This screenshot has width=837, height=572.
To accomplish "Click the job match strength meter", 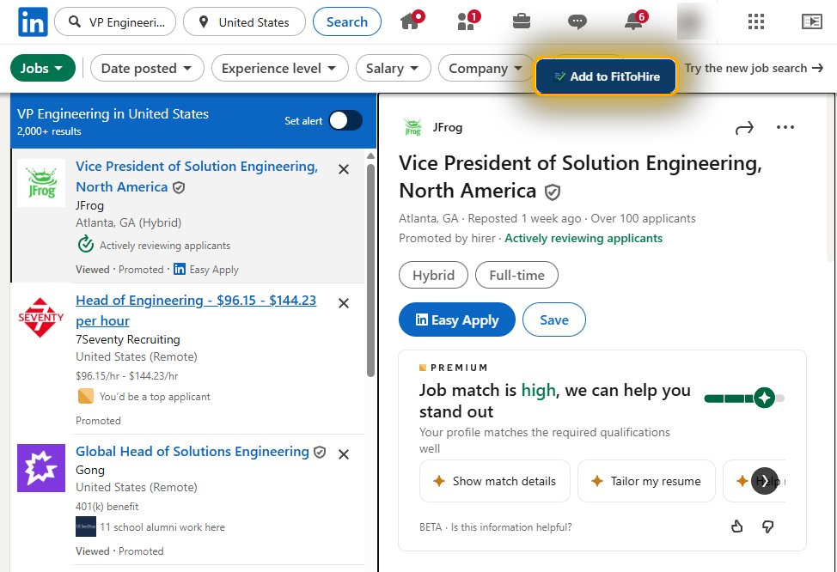I will 744,398.
